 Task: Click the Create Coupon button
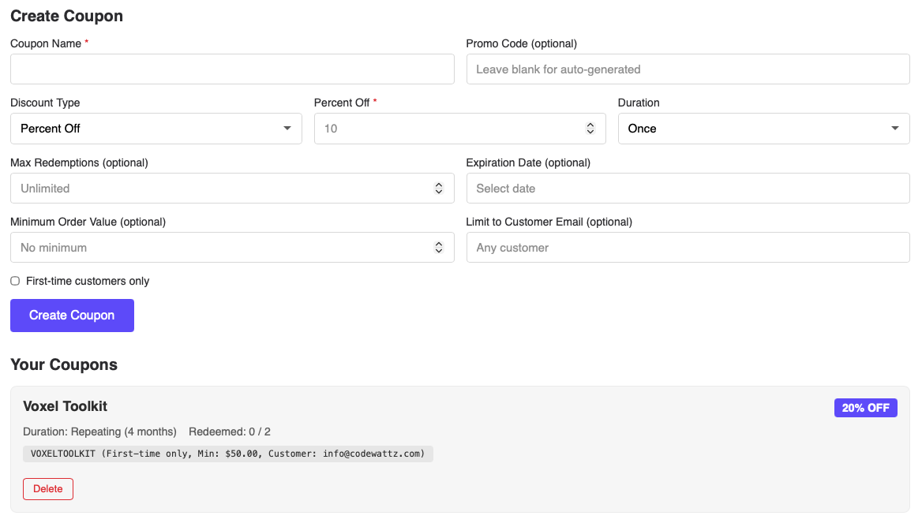click(72, 315)
